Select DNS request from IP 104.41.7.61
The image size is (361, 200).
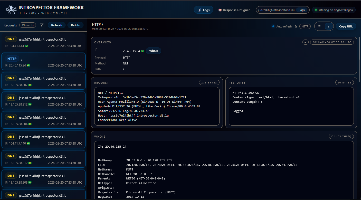[x=43, y=42]
